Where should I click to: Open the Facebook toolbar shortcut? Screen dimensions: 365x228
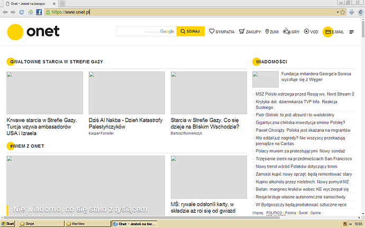coord(39,12)
